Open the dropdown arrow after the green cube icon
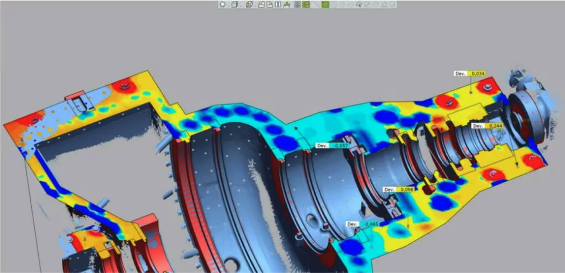This screenshot has height=273, width=565. (x=255, y=6)
